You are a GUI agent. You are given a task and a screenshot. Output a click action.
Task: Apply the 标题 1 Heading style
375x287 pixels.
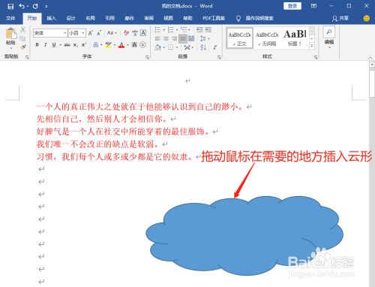coord(295,38)
